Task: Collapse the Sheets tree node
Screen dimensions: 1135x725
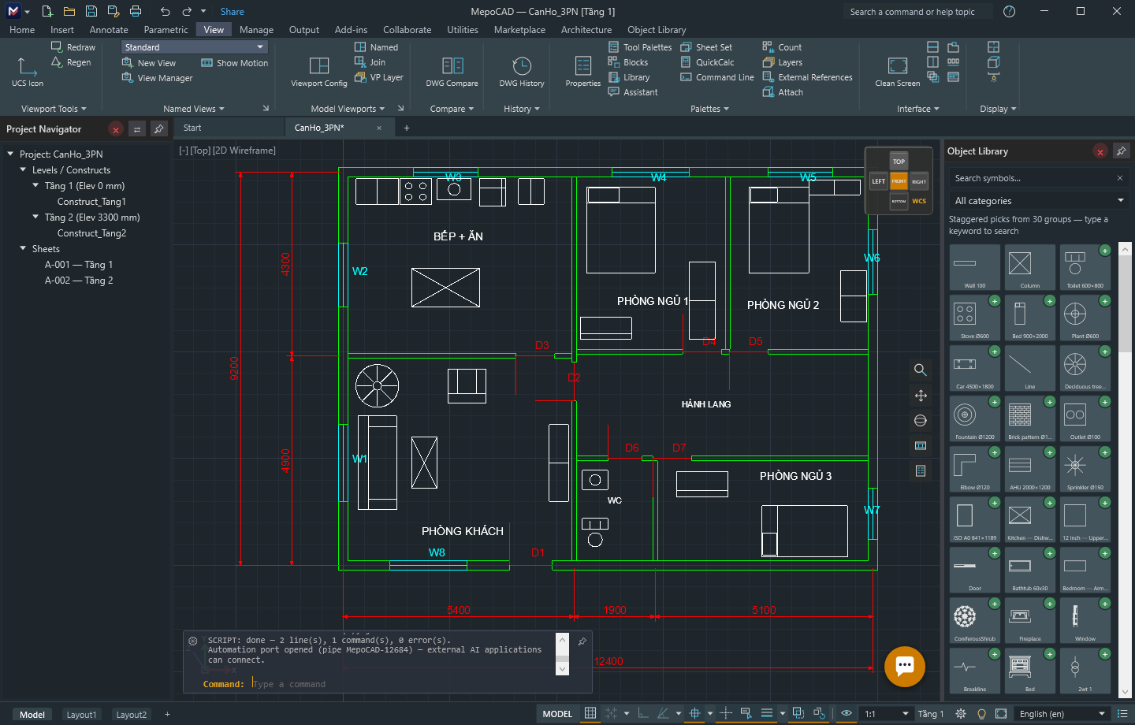Action: tap(23, 249)
